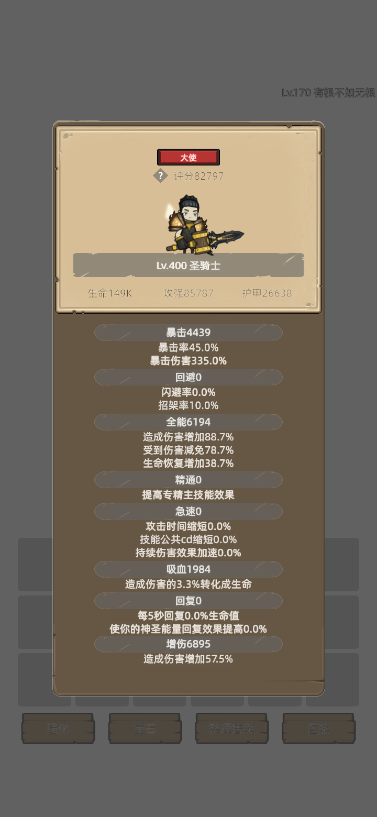The height and width of the screenshot is (817, 377).
Task: Click the 吸血1984 stat header
Action: [188, 570]
